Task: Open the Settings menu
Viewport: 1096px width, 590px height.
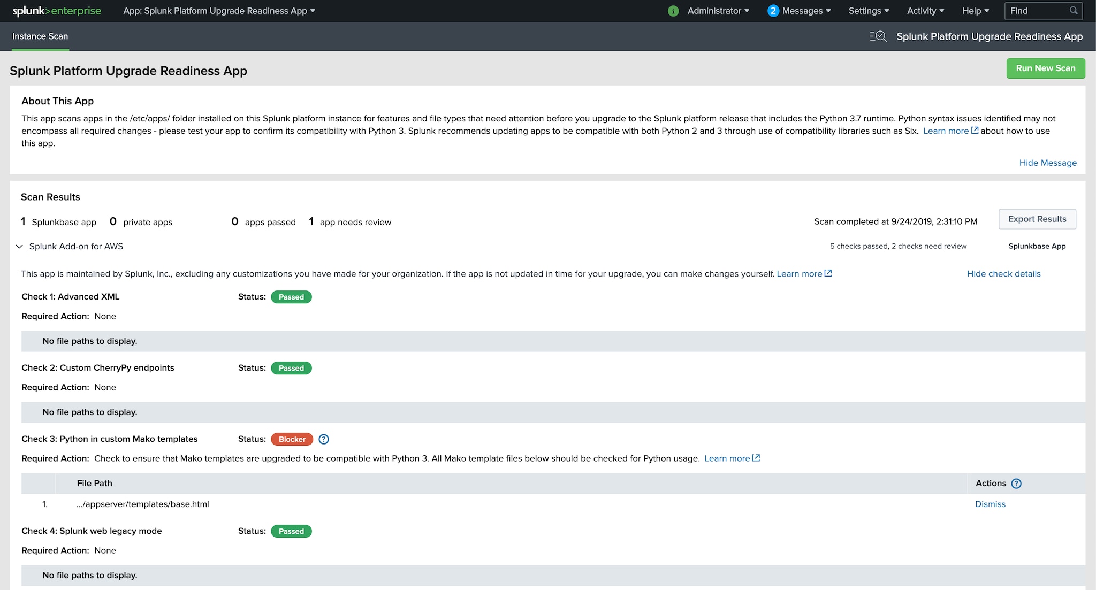Action: point(869,11)
